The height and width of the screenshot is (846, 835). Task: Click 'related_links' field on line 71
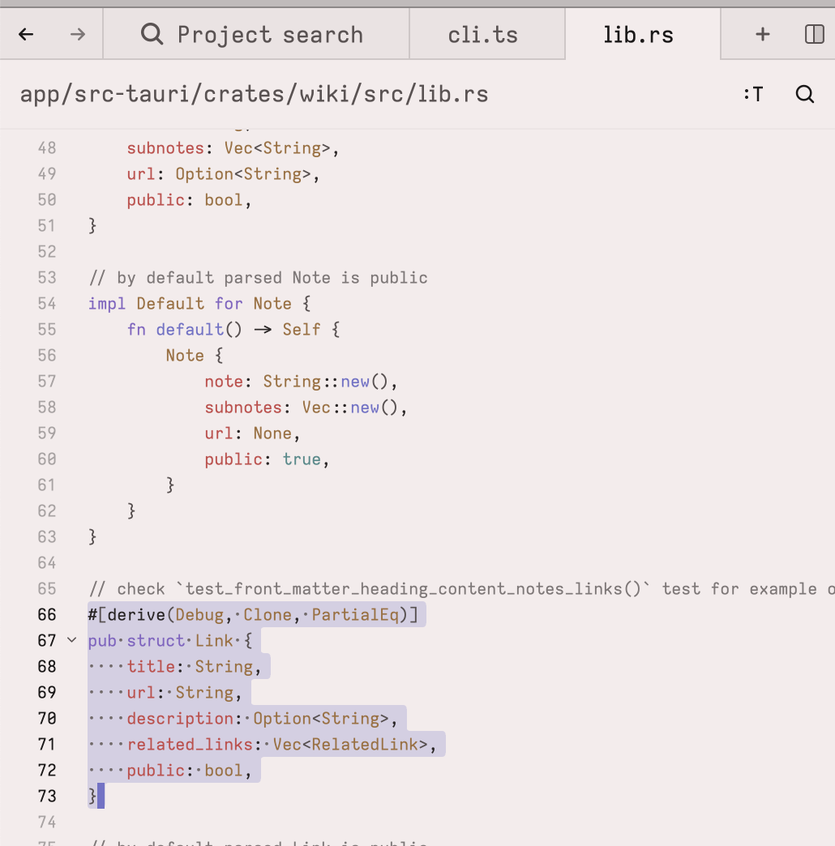click(190, 745)
